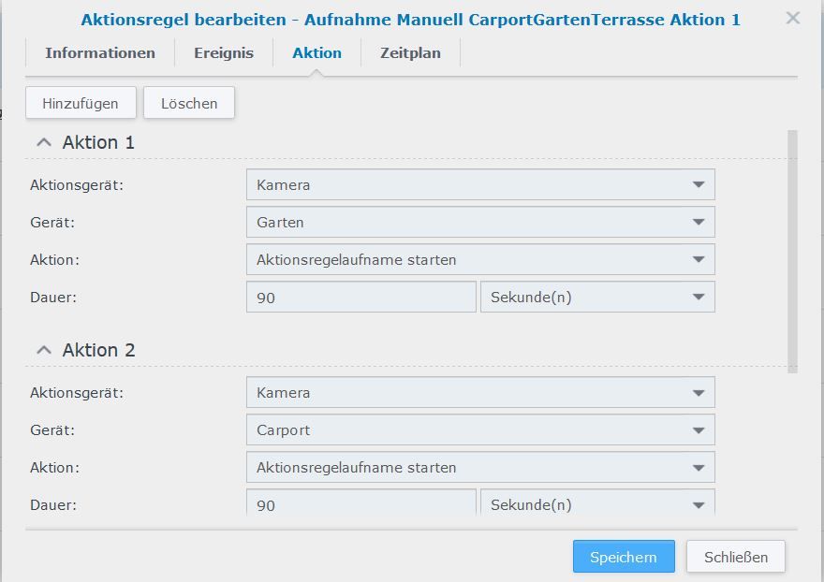Collapse the Aktion 2 section chevron

click(x=43, y=350)
